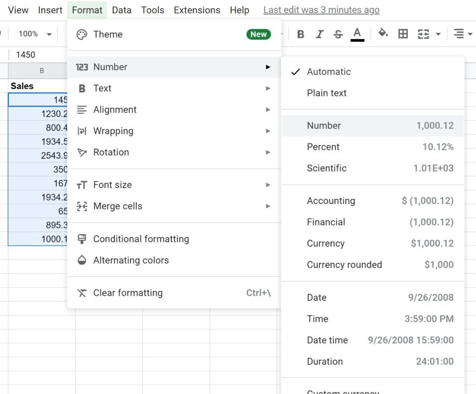Click the Conditional formatting paint icon

tap(82, 239)
